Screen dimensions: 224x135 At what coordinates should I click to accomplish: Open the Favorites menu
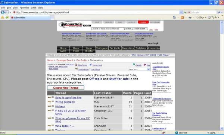pyautogui.click(x=24, y=8)
